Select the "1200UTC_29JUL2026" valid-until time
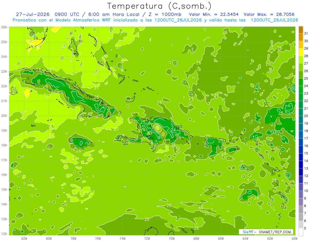 pos(274,20)
